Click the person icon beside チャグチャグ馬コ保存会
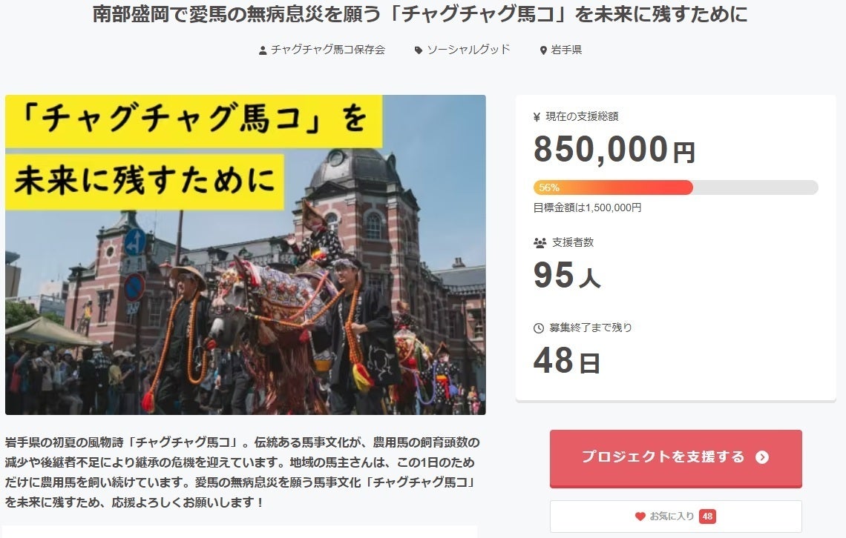Image resolution: width=846 pixels, height=538 pixels. pos(263,50)
